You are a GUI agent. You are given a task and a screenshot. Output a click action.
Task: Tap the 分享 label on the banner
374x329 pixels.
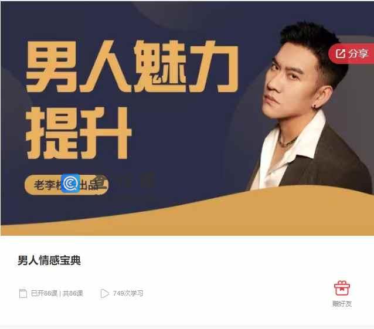[x=358, y=54]
